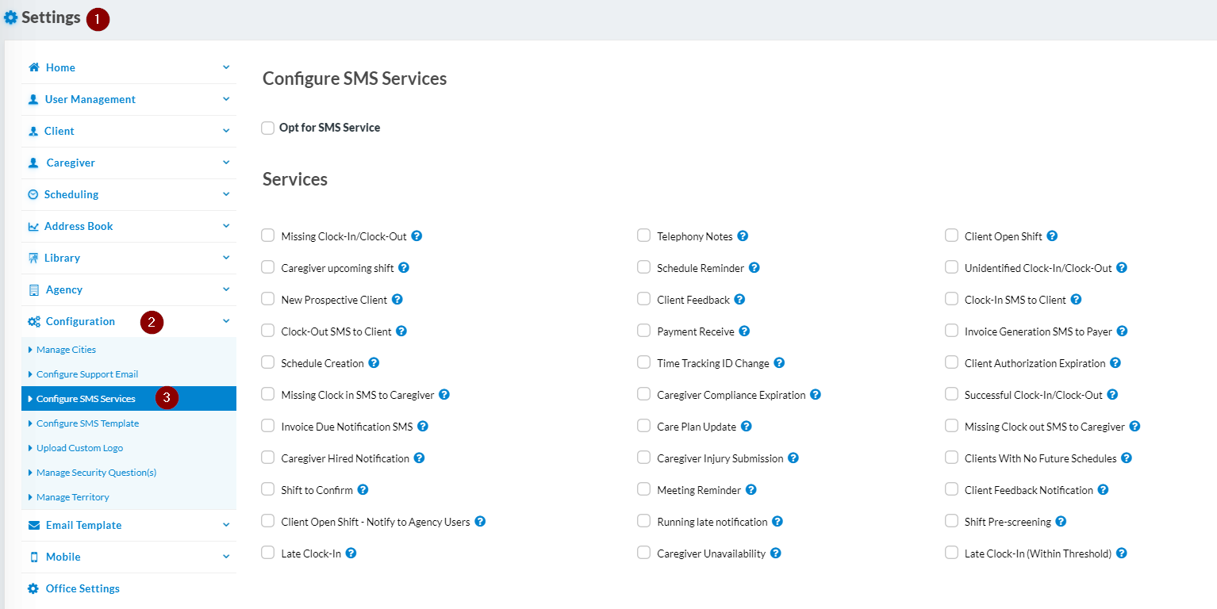Open the Office Settings menu item
The width and height of the screenshot is (1217, 609).
coord(83,588)
